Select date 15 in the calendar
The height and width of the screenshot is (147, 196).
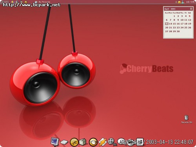[174, 24]
